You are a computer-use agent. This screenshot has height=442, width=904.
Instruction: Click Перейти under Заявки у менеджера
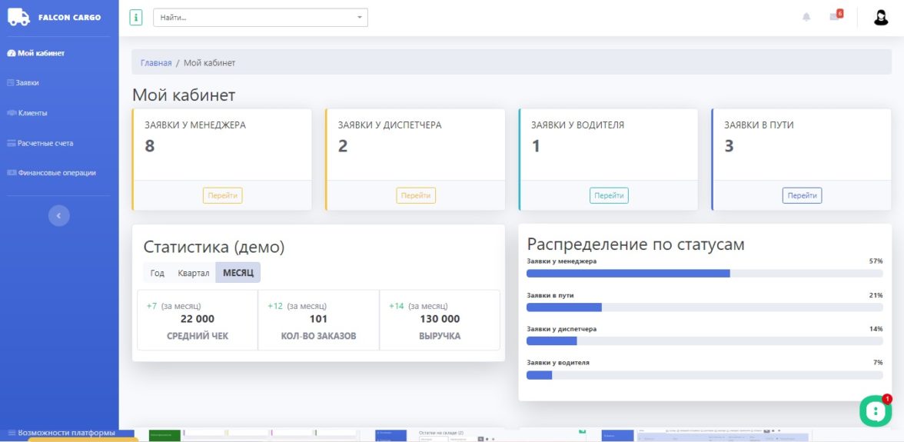click(x=223, y=195)
